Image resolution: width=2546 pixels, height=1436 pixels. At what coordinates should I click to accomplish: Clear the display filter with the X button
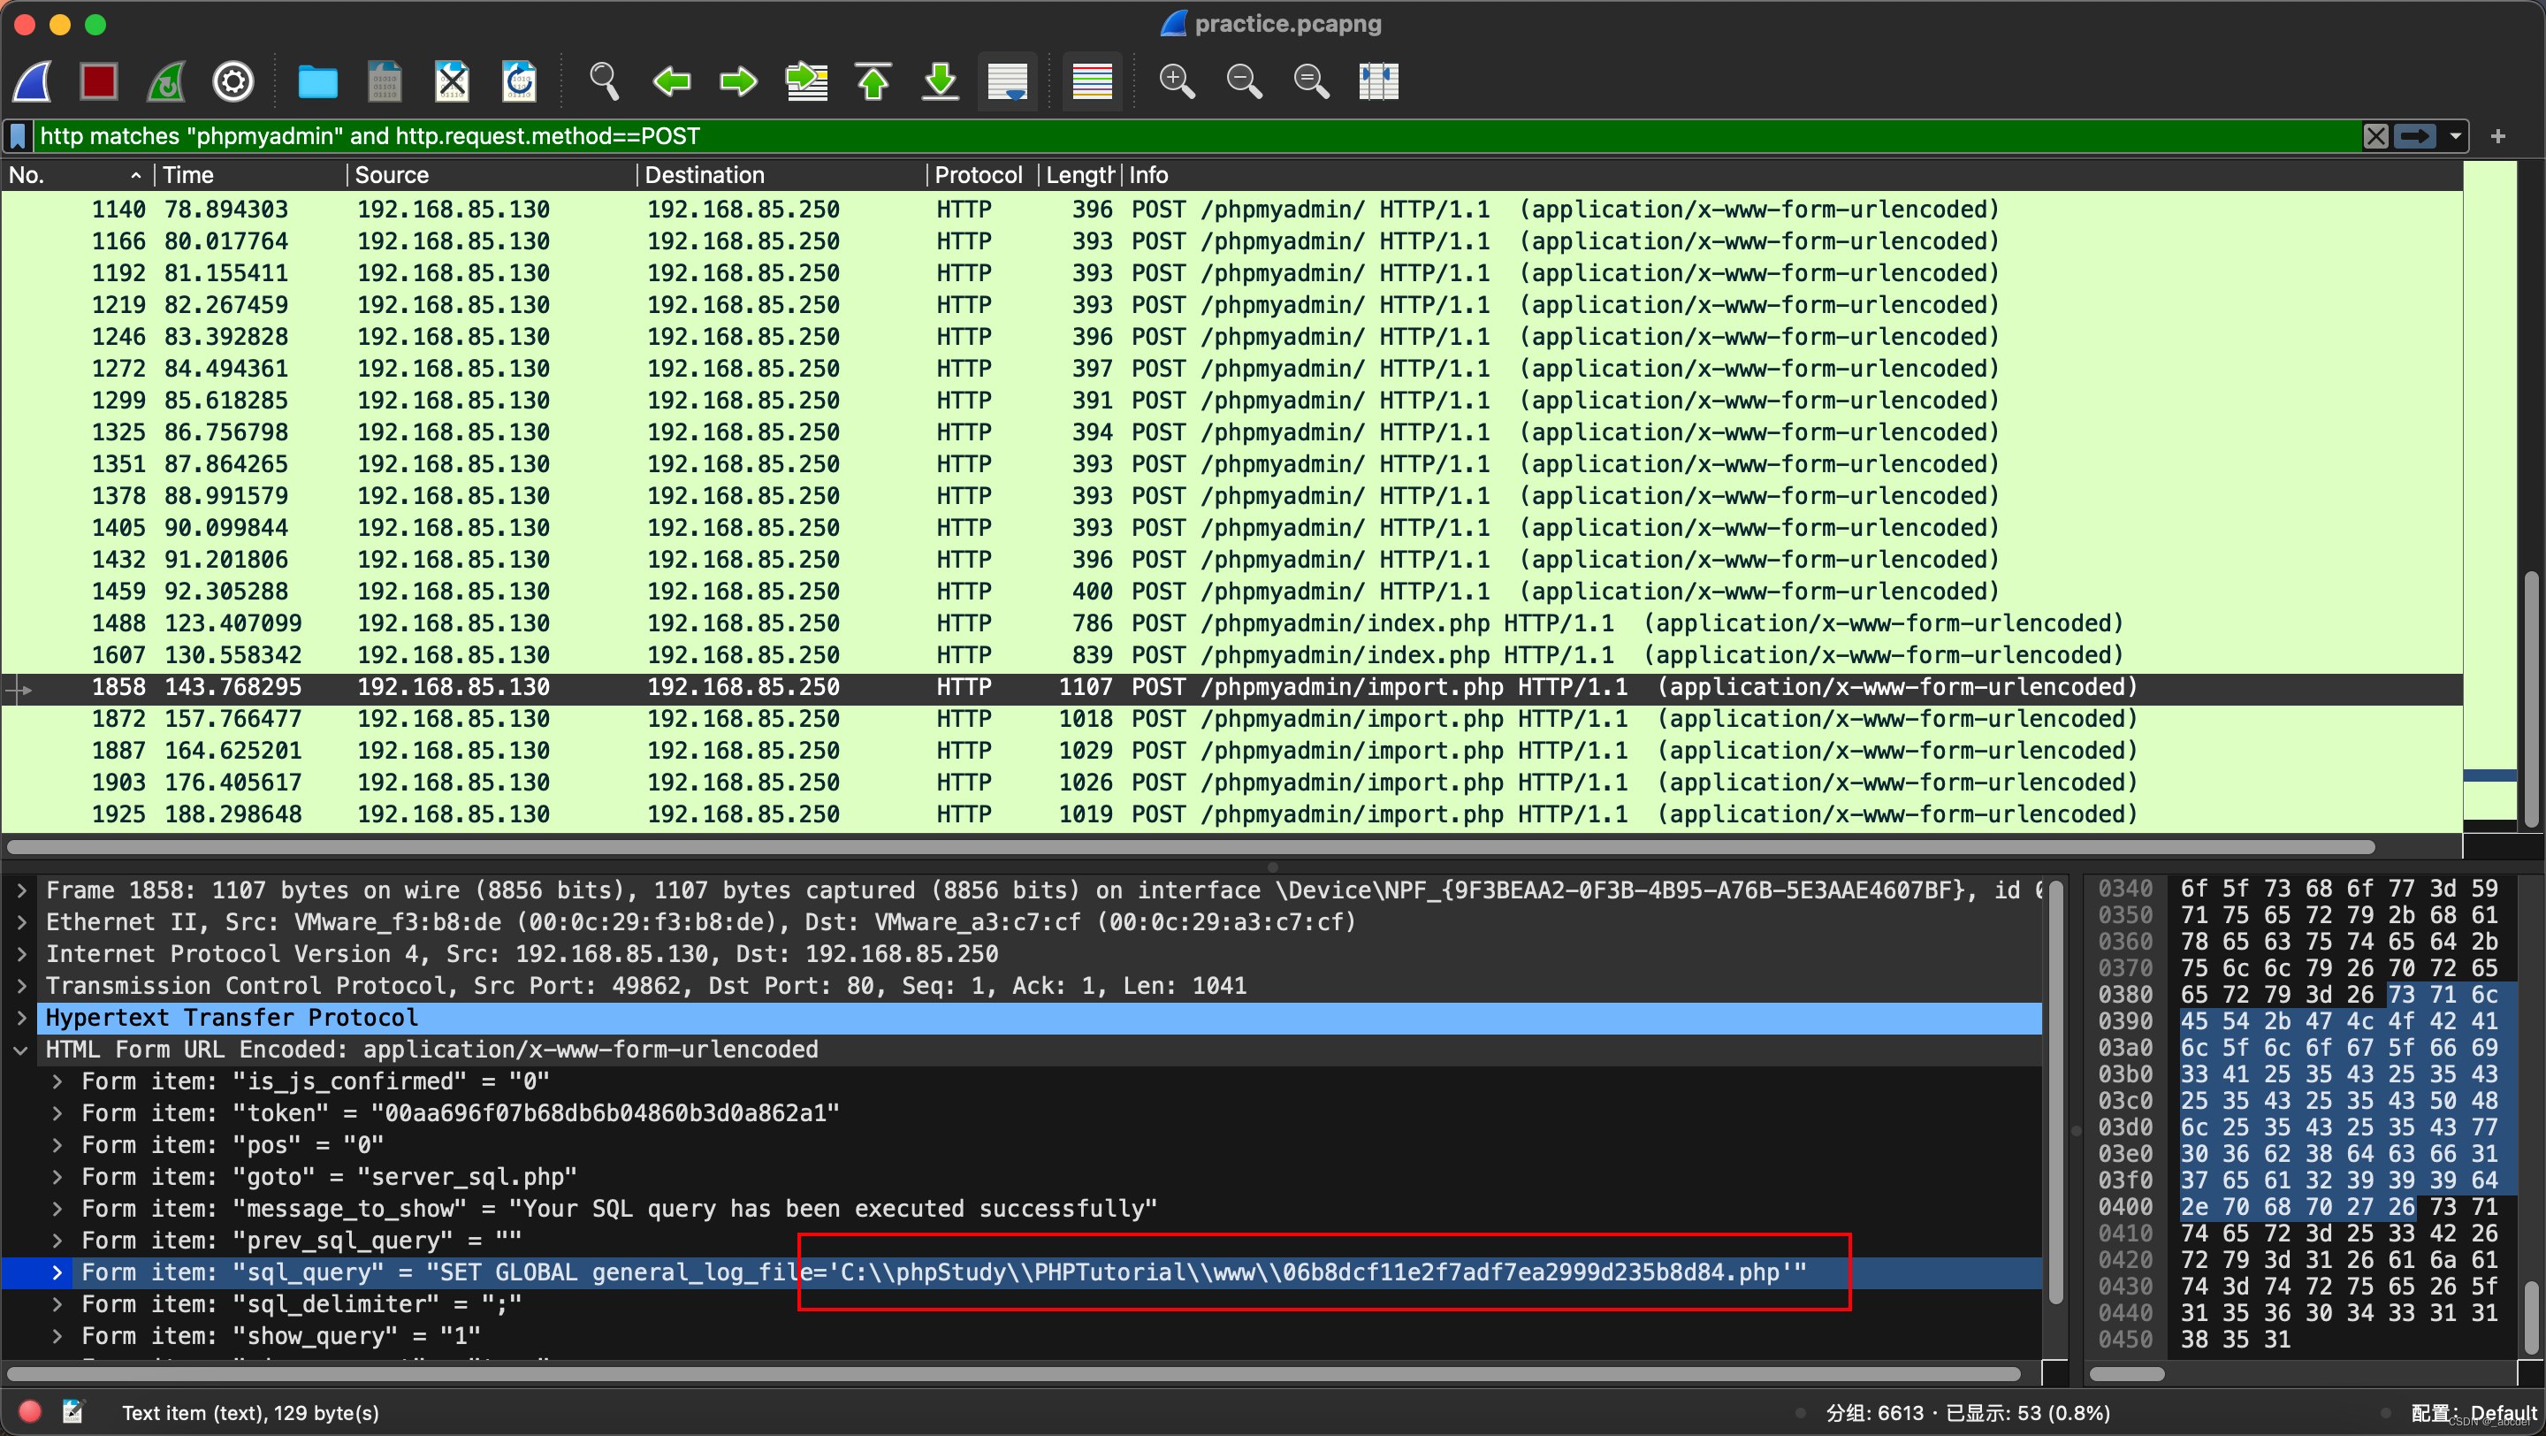[2376, 136]
